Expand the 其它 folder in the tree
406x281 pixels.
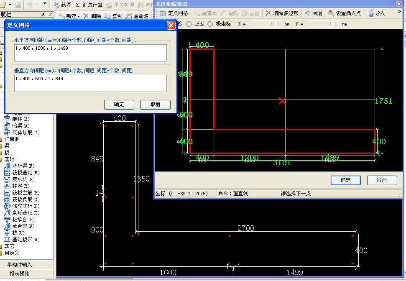[1, 246]
